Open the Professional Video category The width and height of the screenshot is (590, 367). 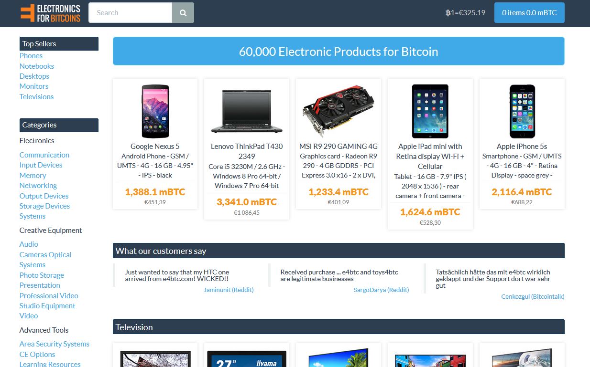pos(49,296)
